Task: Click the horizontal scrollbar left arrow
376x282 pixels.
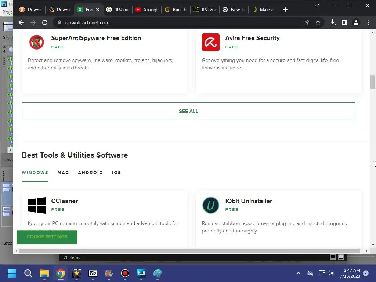Action: click(16, 251)
